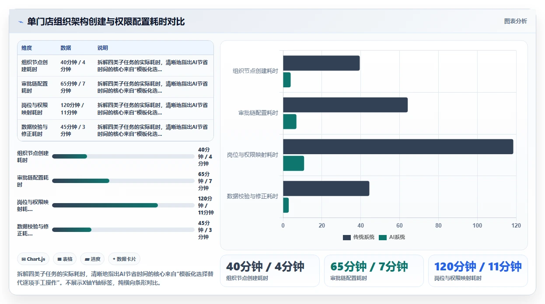Select the 进度 tag chip

click(x=92, y=259)
